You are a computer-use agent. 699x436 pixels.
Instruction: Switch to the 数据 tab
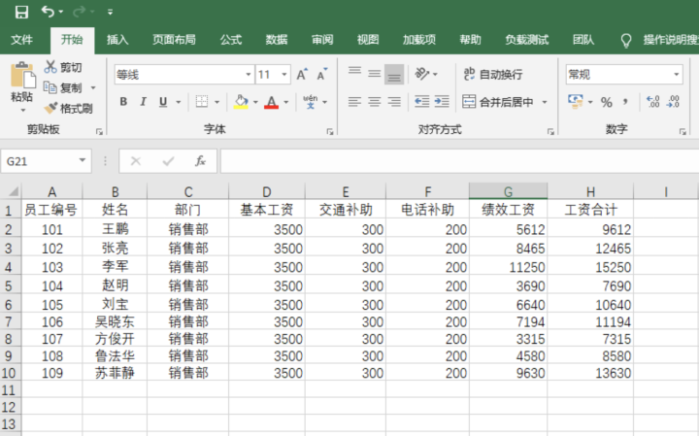coord(277,40)
